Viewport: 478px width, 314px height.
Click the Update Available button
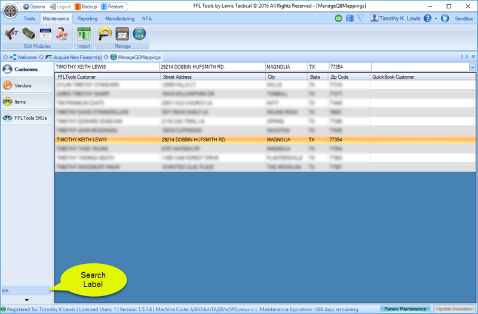click(x=454, y=309)
